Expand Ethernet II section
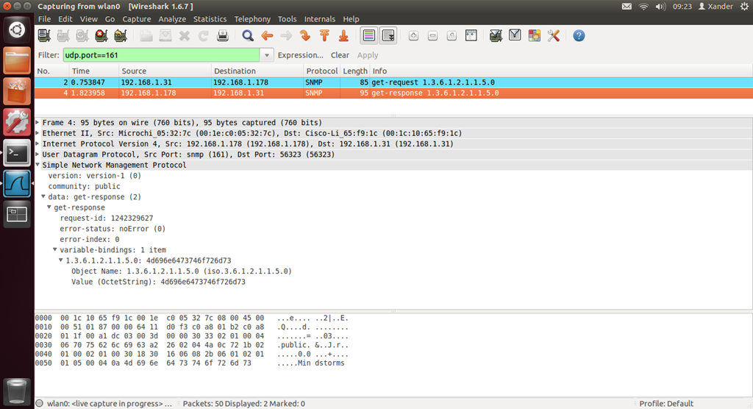Viewport: 753px width, 409px height. 38,133
